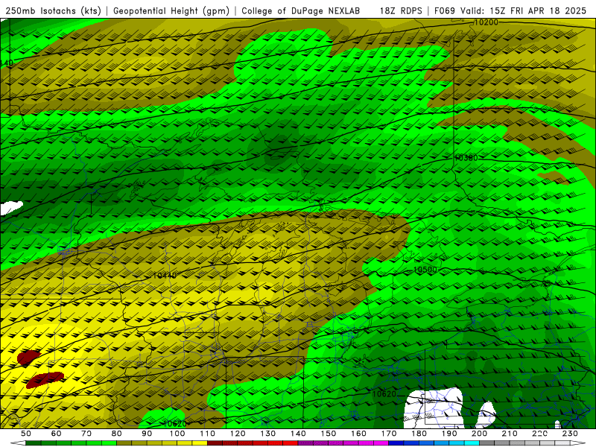Viewport: 596px width, 447px height.
Task: Click the color bar label '140'
Action: pyautogui.click(x=298, y=434)
